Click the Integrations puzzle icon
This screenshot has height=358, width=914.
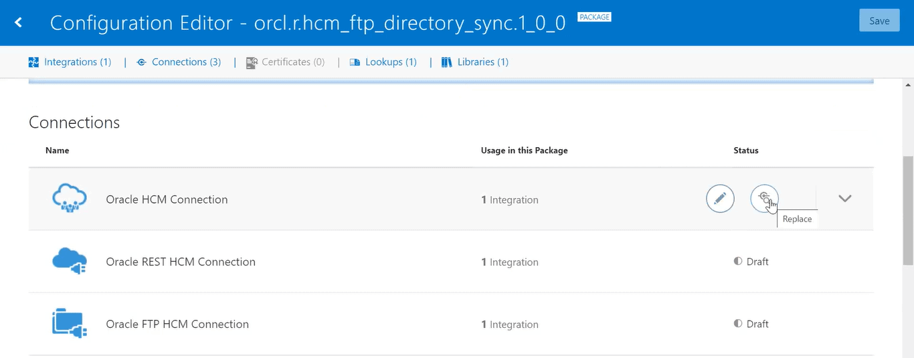point(33,62)
